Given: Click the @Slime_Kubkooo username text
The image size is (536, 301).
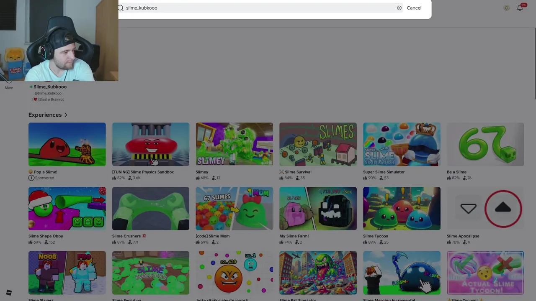Looking at the screenshot, I should click(48, 93).
